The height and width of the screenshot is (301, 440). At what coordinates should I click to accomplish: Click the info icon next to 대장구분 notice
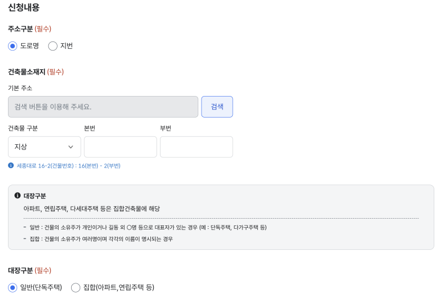click(18, 195)
